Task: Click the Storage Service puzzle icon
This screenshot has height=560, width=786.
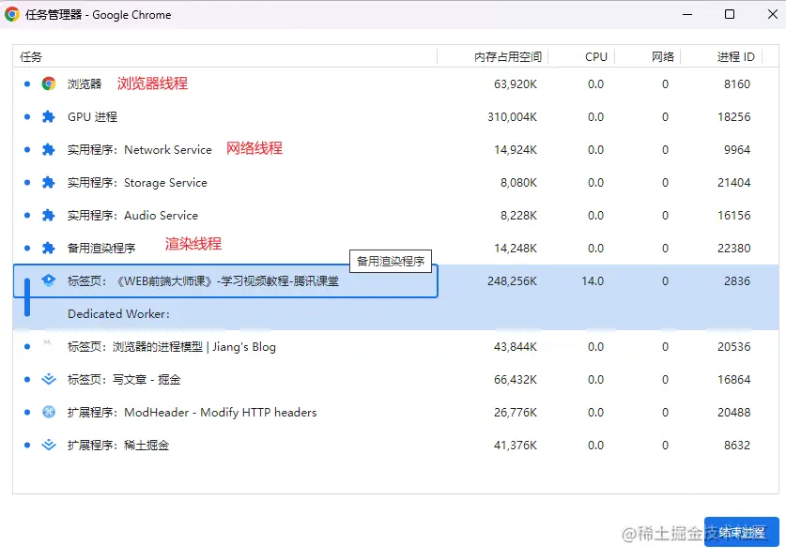Action: pyautogui.click(x=49, y=182)
